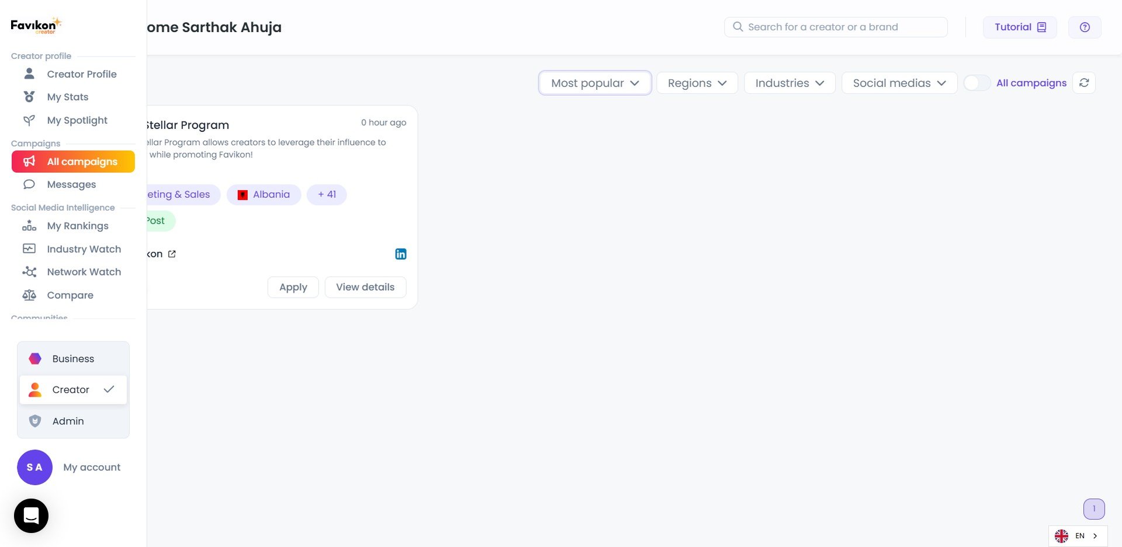Toggle the All campaigns switch
Viewport: 1122px width, 547px height.
976,83
